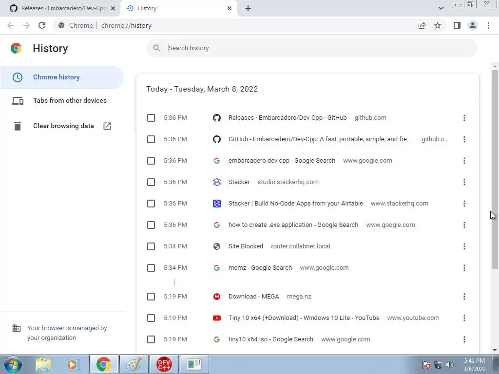Tick the Stacker studio.stackerhq.com checkbox
Image resolution: width=499 pixels, height=374 pixels.
click(151, 182)
